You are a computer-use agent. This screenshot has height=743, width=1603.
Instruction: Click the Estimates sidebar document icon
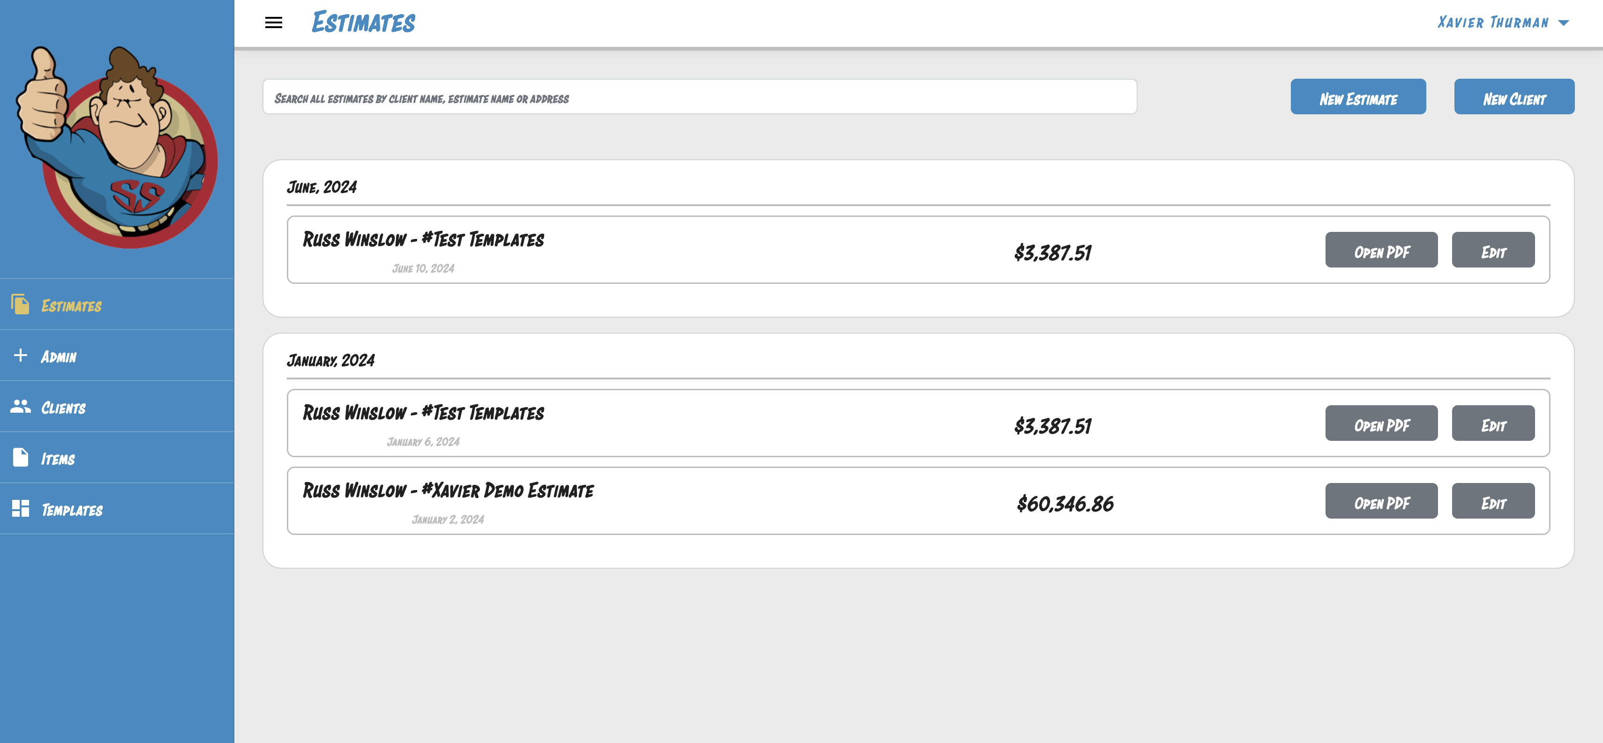(x=20, y=304)
